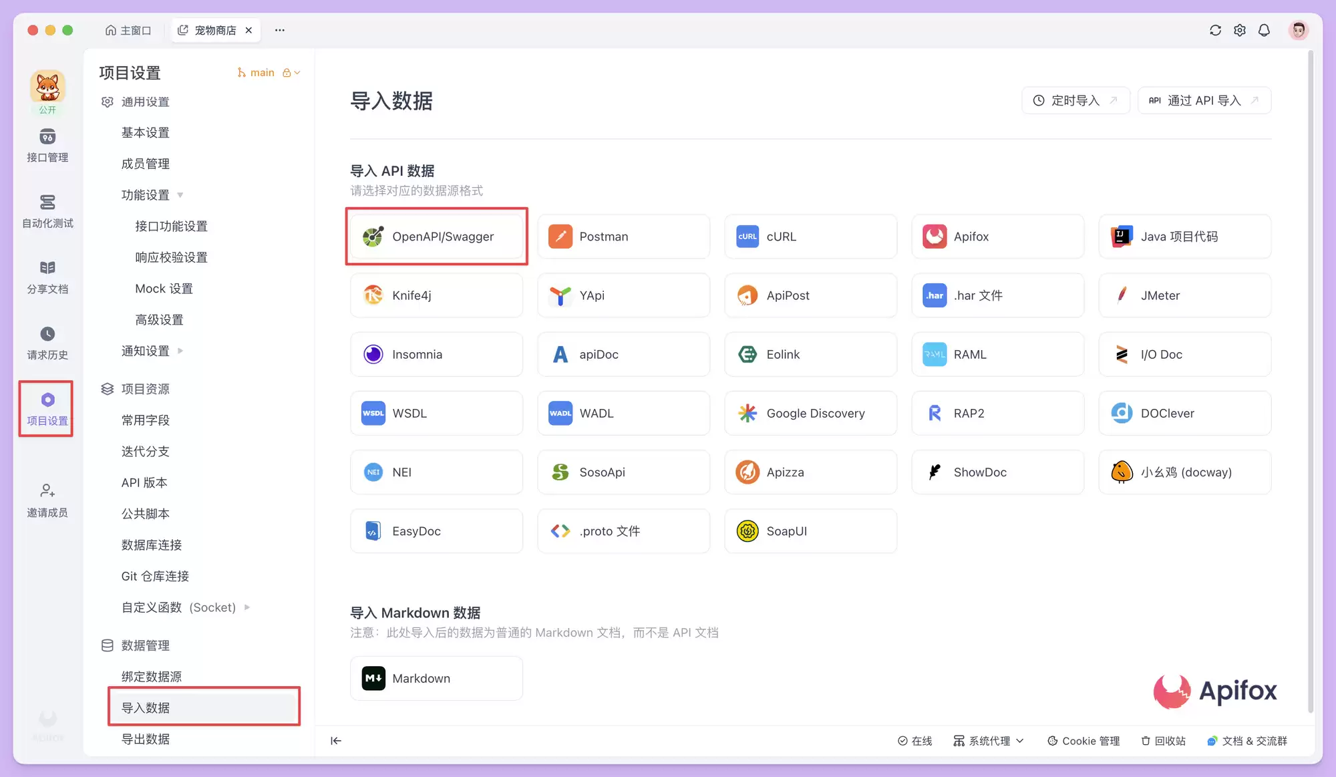Image resolution: width=1336 pixels, height=777 pixels.
Task: Select cURL import option
Action: pos(810,237)
